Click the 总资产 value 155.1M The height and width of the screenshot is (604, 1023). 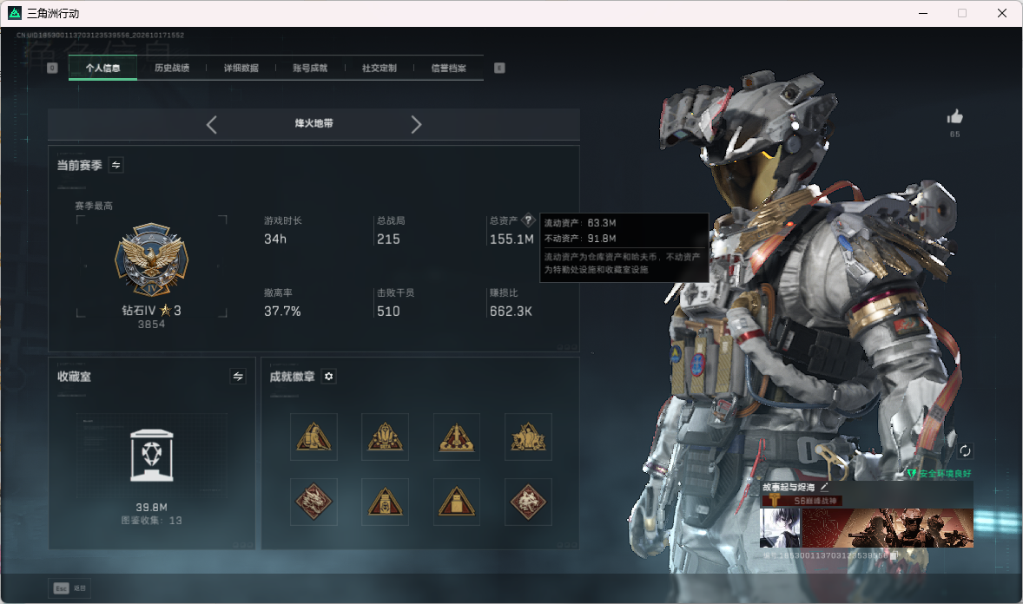tap(511, 240)
